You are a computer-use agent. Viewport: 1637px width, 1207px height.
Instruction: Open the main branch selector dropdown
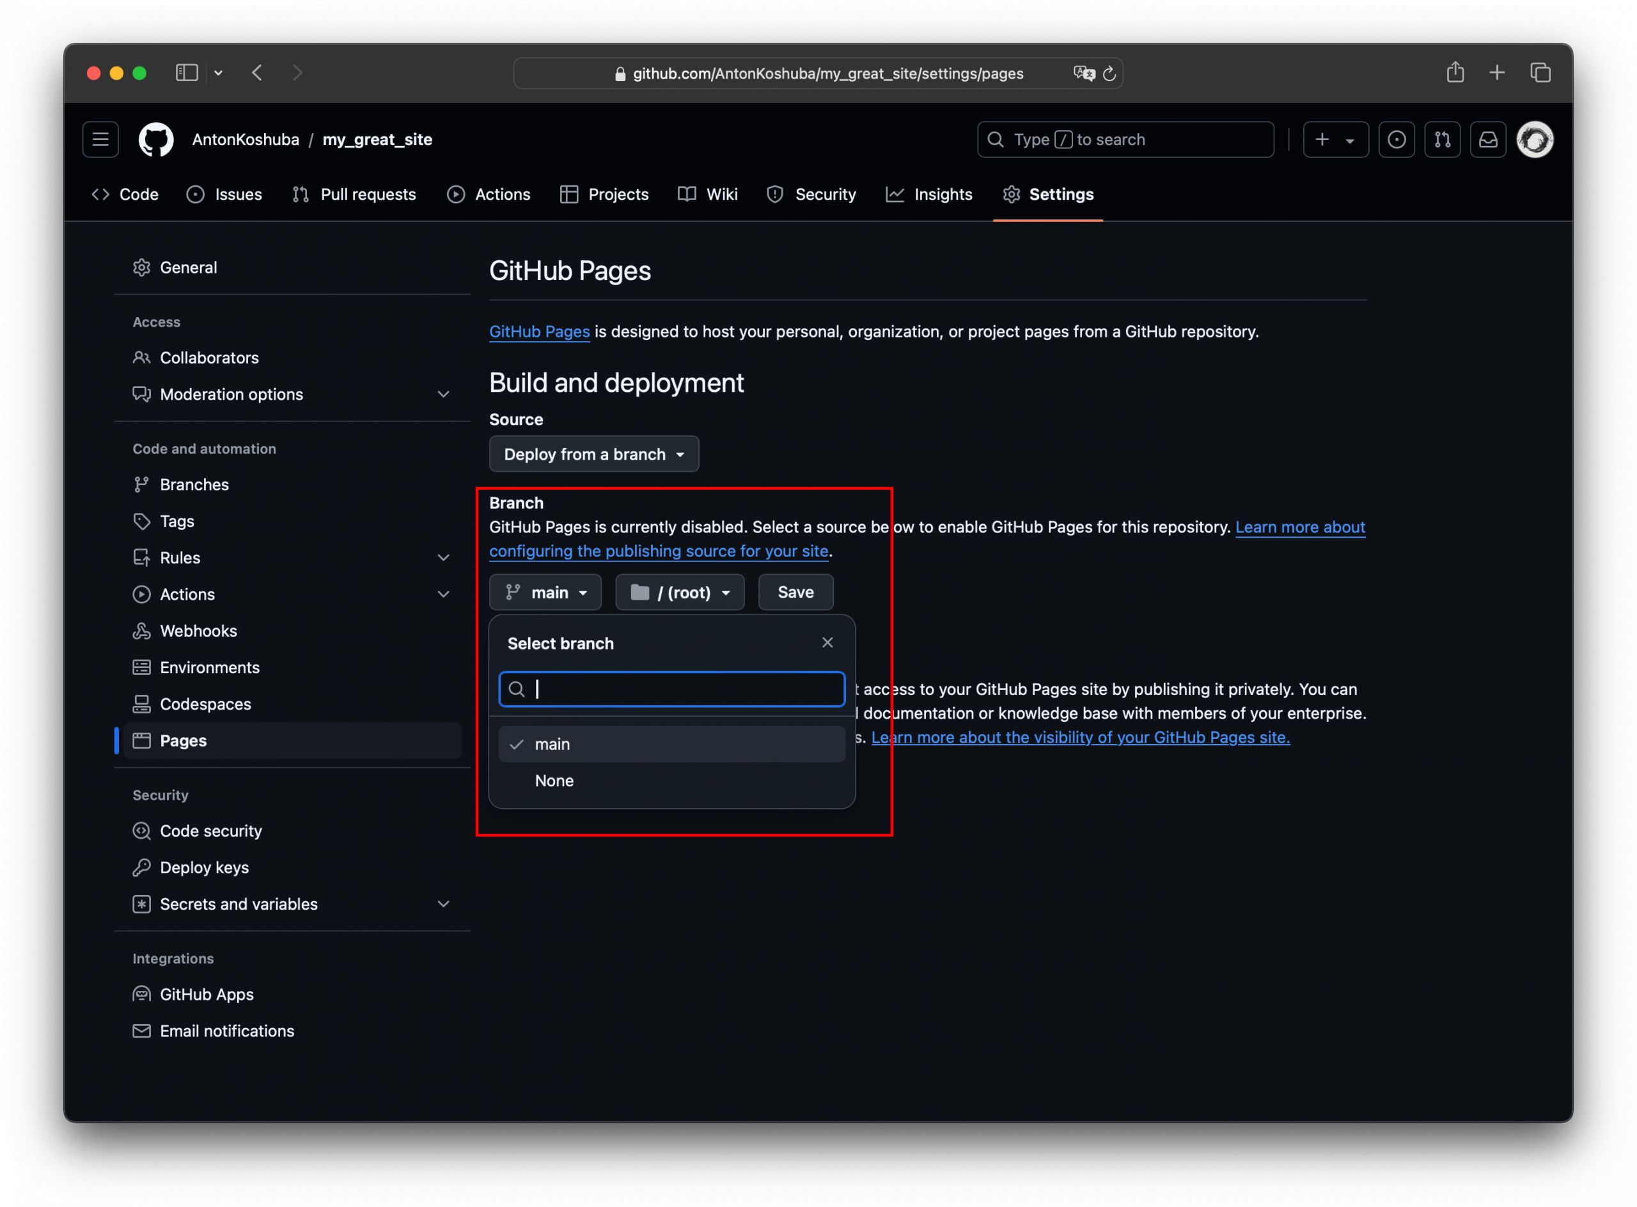point(545,592)
